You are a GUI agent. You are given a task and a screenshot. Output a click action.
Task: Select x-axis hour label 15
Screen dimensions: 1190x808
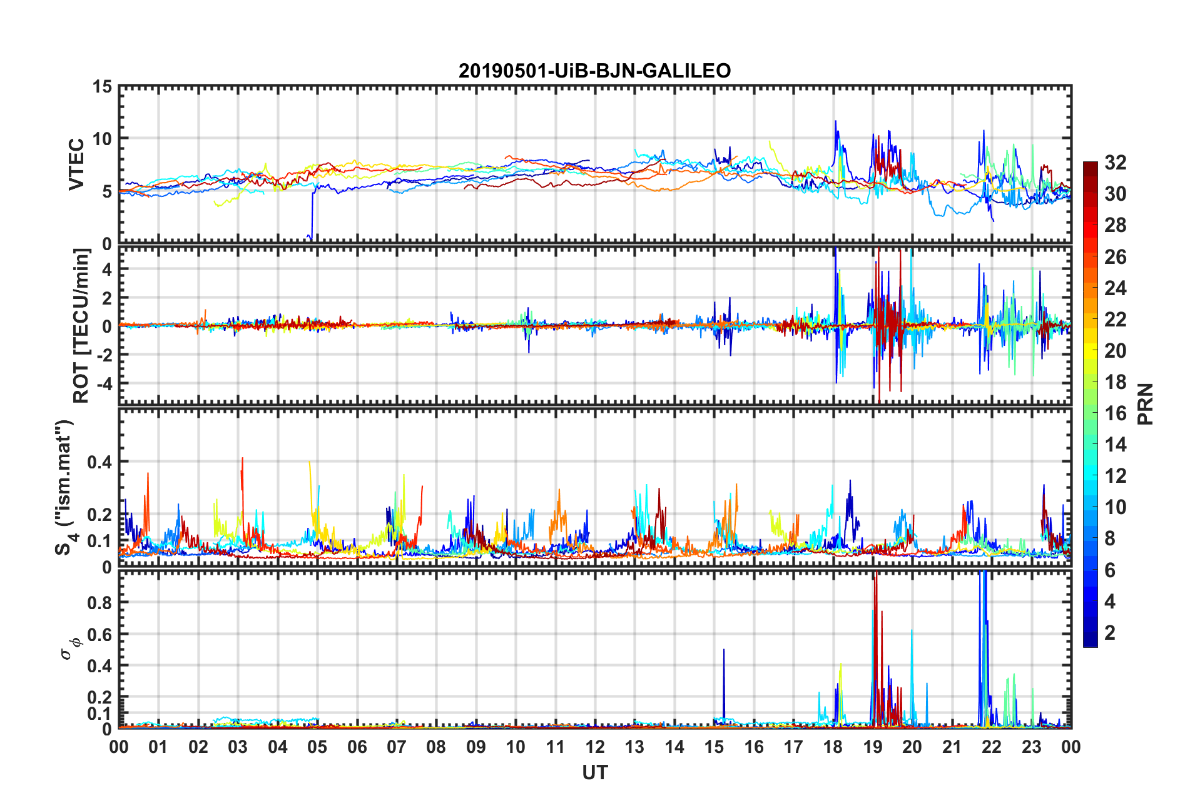pyautogui.click(x=714, y=747)
